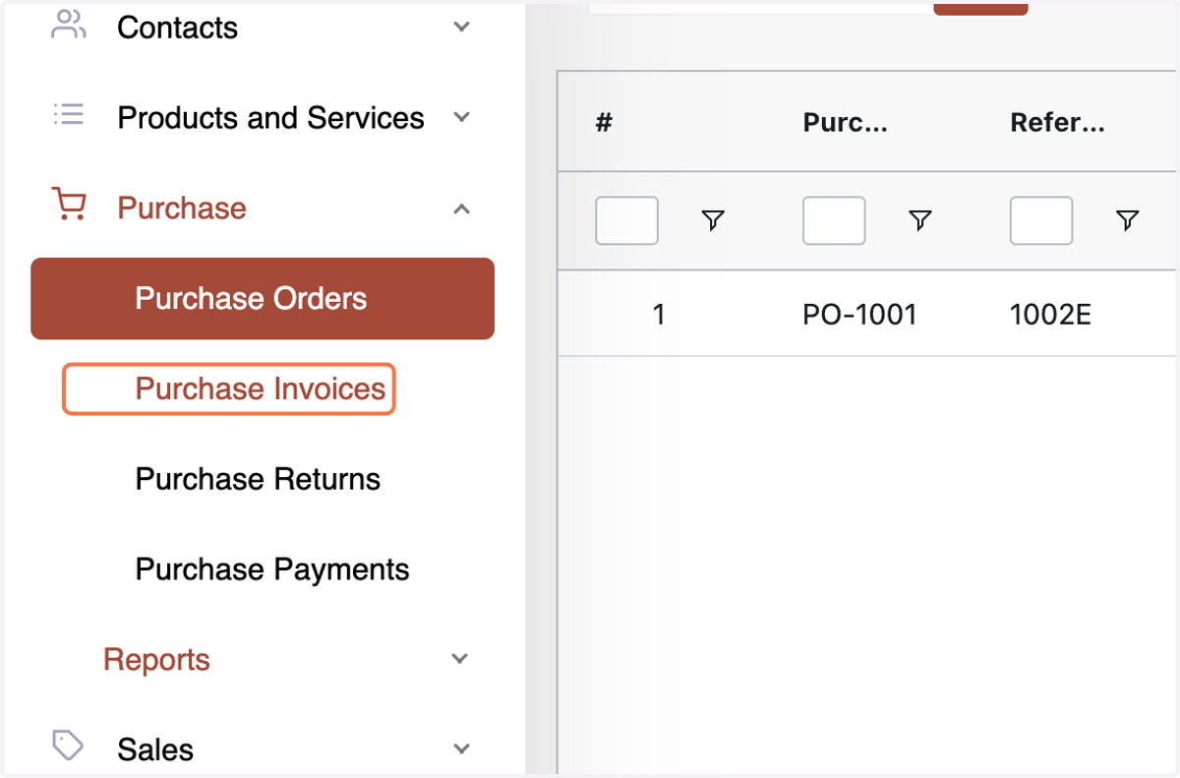Navigate to Purchase Payments
The width and height of the screenshot is (1180, 778).
click(x=272, y=569)
